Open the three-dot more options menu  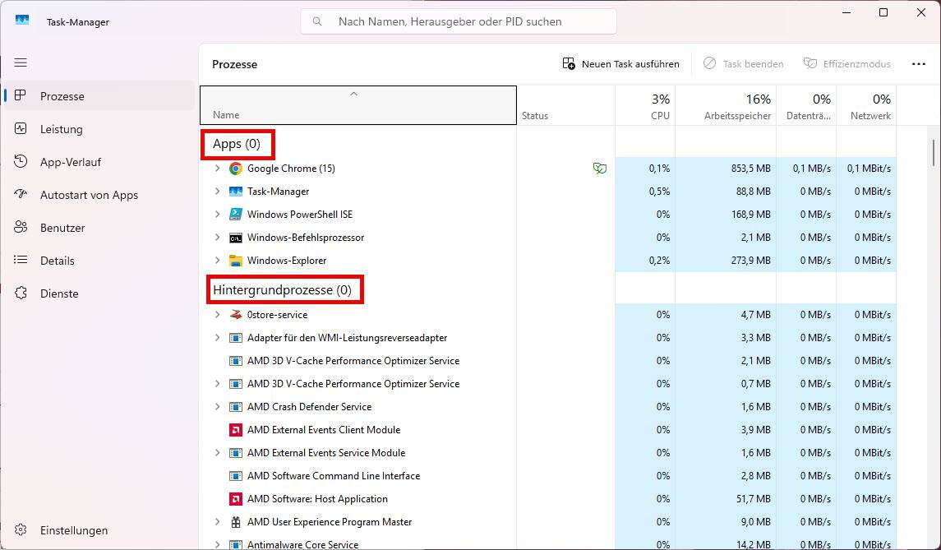919,64
